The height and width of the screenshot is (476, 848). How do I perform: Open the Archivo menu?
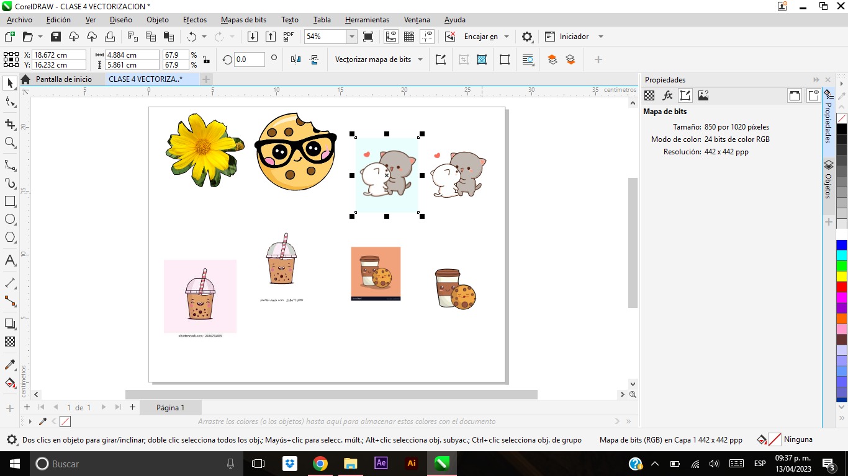(19, 20)
